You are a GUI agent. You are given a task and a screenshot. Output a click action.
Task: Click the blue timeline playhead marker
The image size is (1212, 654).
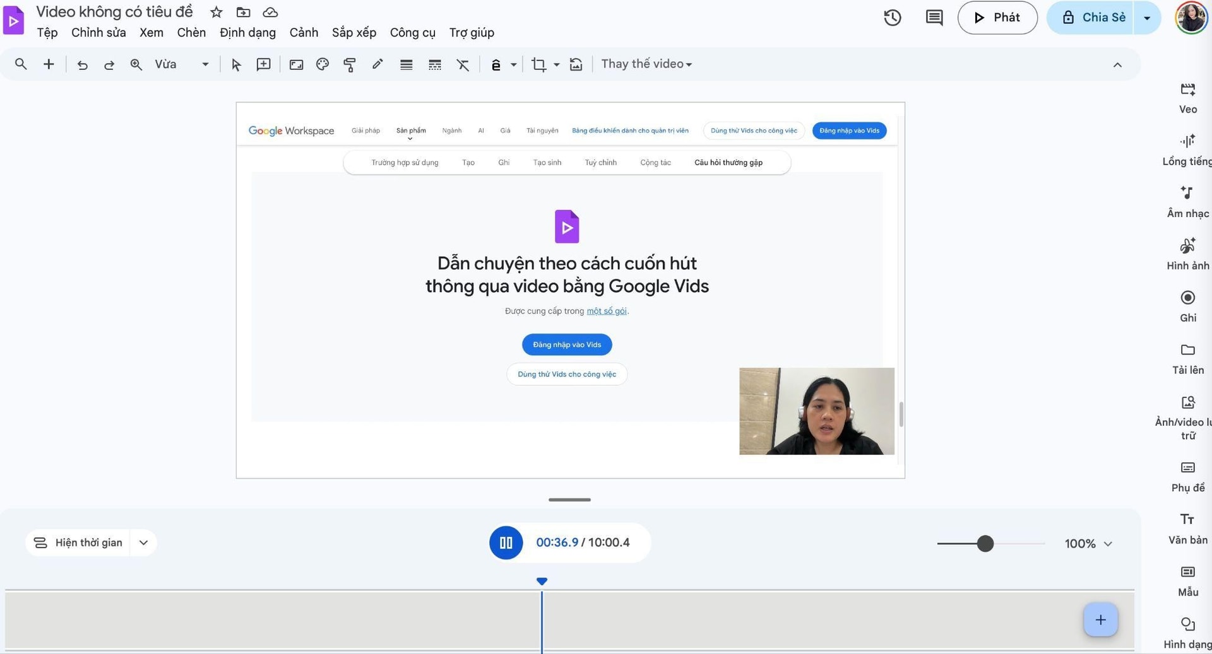point(542,581)
